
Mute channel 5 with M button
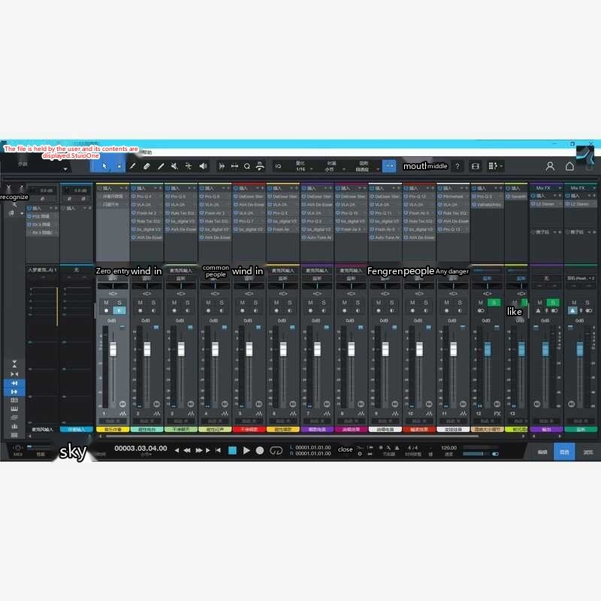[x=242, y=303]
